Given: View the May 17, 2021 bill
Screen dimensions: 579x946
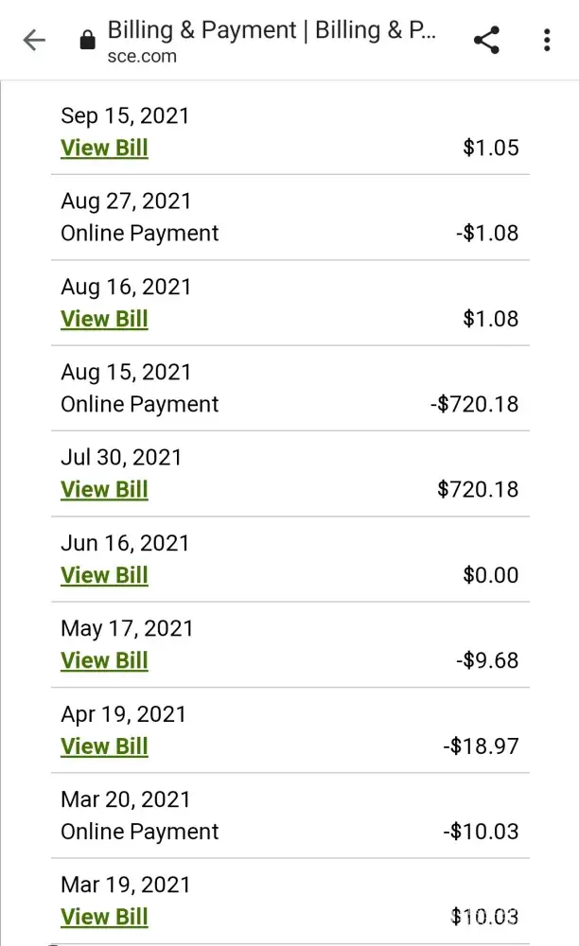Looking at the screenshot, I should 104,660.
